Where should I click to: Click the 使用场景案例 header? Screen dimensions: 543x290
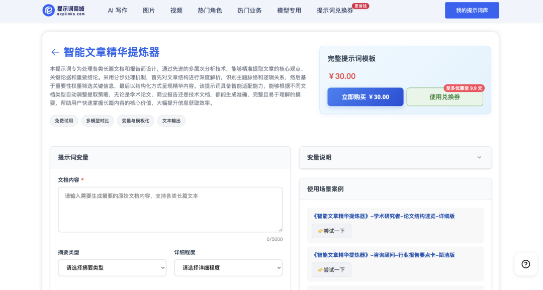click(x=325, y=189)
